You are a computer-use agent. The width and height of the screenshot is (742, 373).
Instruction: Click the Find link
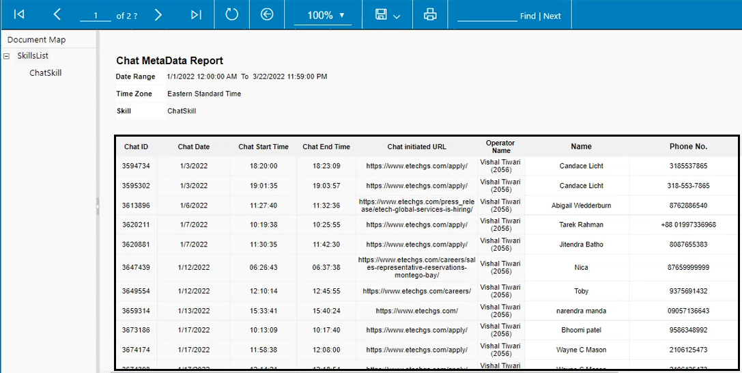tap(528, 16)
